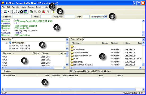Select My Computer in local tree
146x95 pixels.
click(x=18, y=43)
